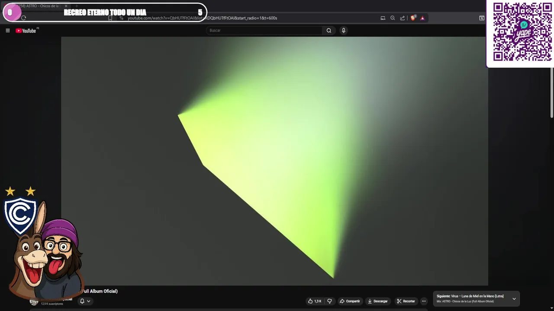The height and width of the screenshot is (311, 554).
Task: Go to YouTube home via logo
Action: point(26,31)
